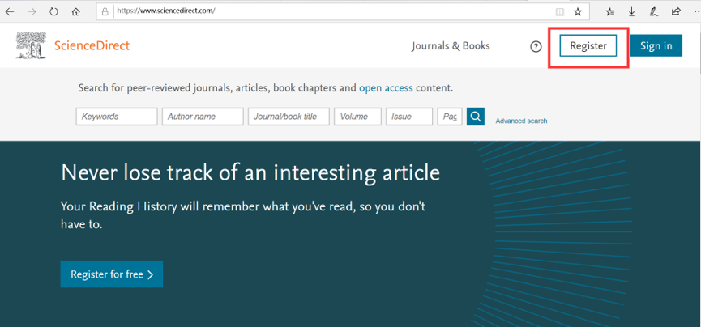Go to the browser home page
Image resolution: width=701 pixels, height=327 pixels.
pyautogui.click(x=75, y=12)
